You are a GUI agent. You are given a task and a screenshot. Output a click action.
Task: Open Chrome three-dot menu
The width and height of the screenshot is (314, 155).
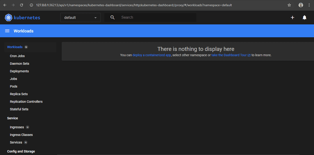(309, 5)
